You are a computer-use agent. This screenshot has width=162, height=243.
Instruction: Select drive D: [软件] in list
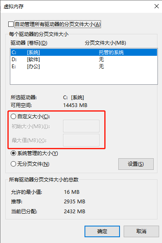pyautogui.click(x=84, y=60)
